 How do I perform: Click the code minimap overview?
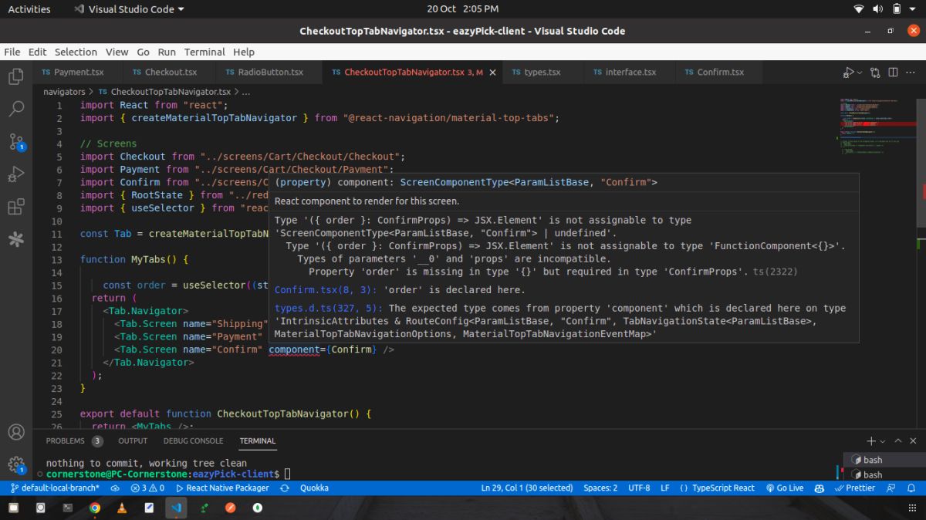pyautogui.click(x=876, y=127)
